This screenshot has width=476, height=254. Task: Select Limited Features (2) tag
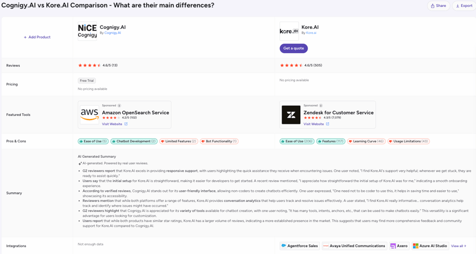pos(178,141)
